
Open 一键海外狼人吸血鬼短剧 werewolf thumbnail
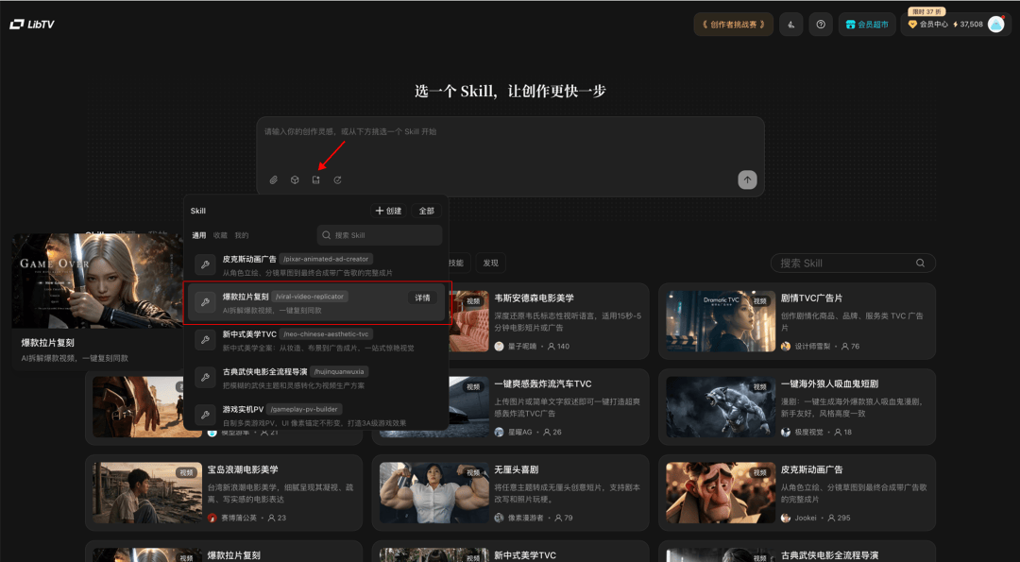(x=721, y=406)
